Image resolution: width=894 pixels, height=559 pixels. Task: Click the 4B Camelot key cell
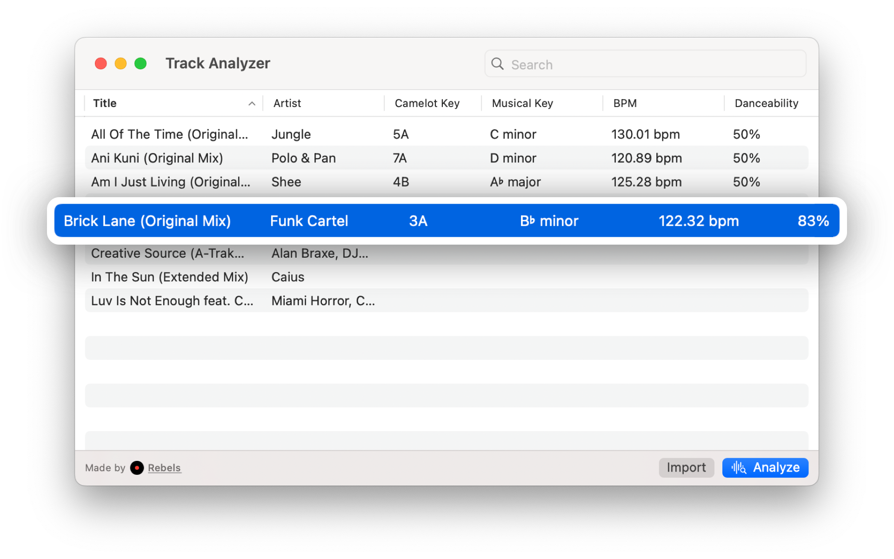[401, 182]
